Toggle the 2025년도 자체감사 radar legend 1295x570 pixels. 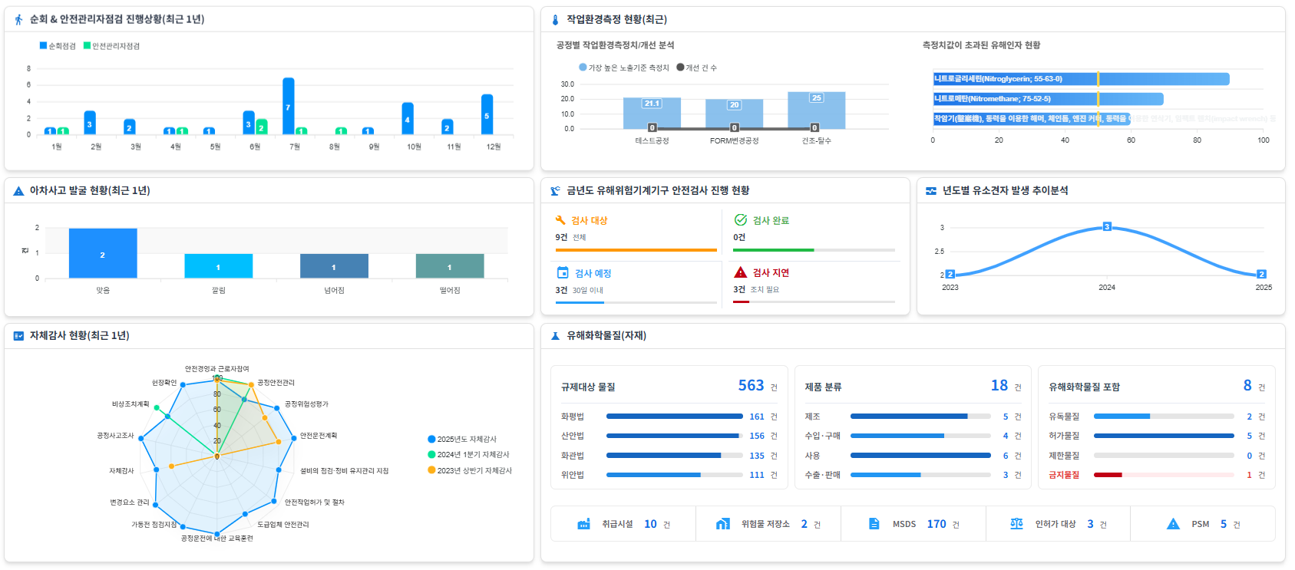[x=462, y=440]
